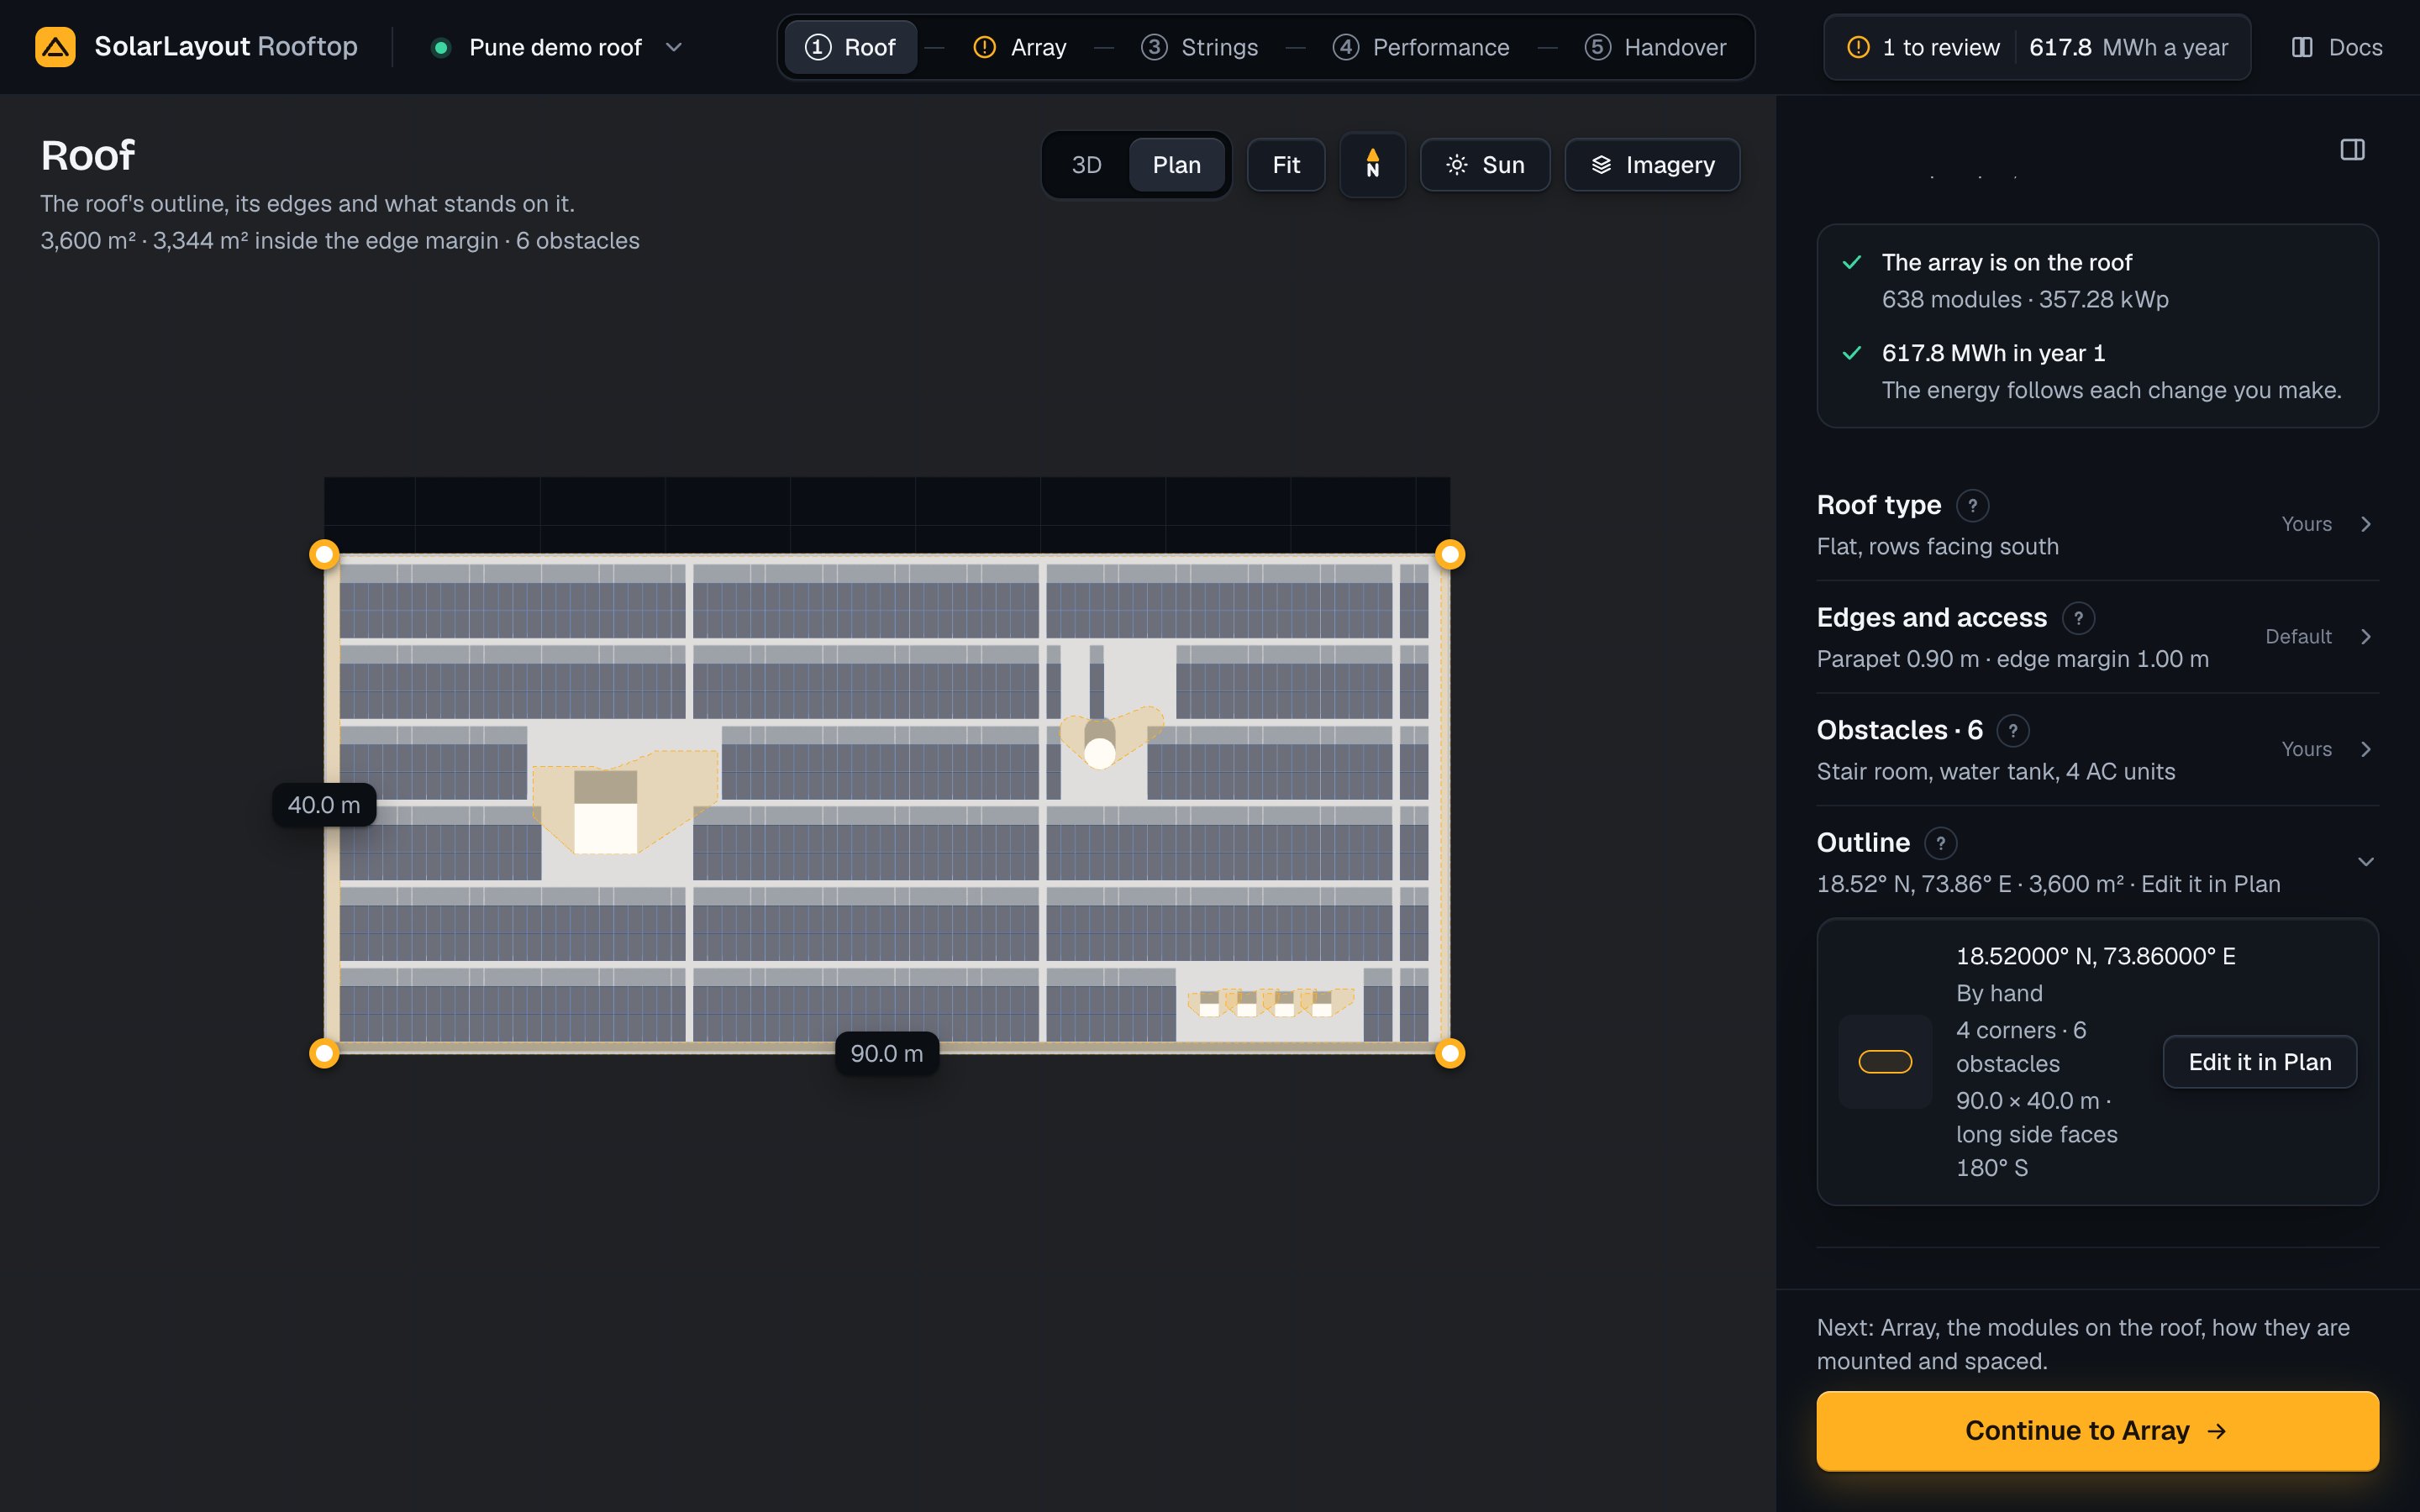This screenshot has height=1512, width=2420.
Task: Select the bottom-right roof corner handle
Action: click(1450, 1053)
